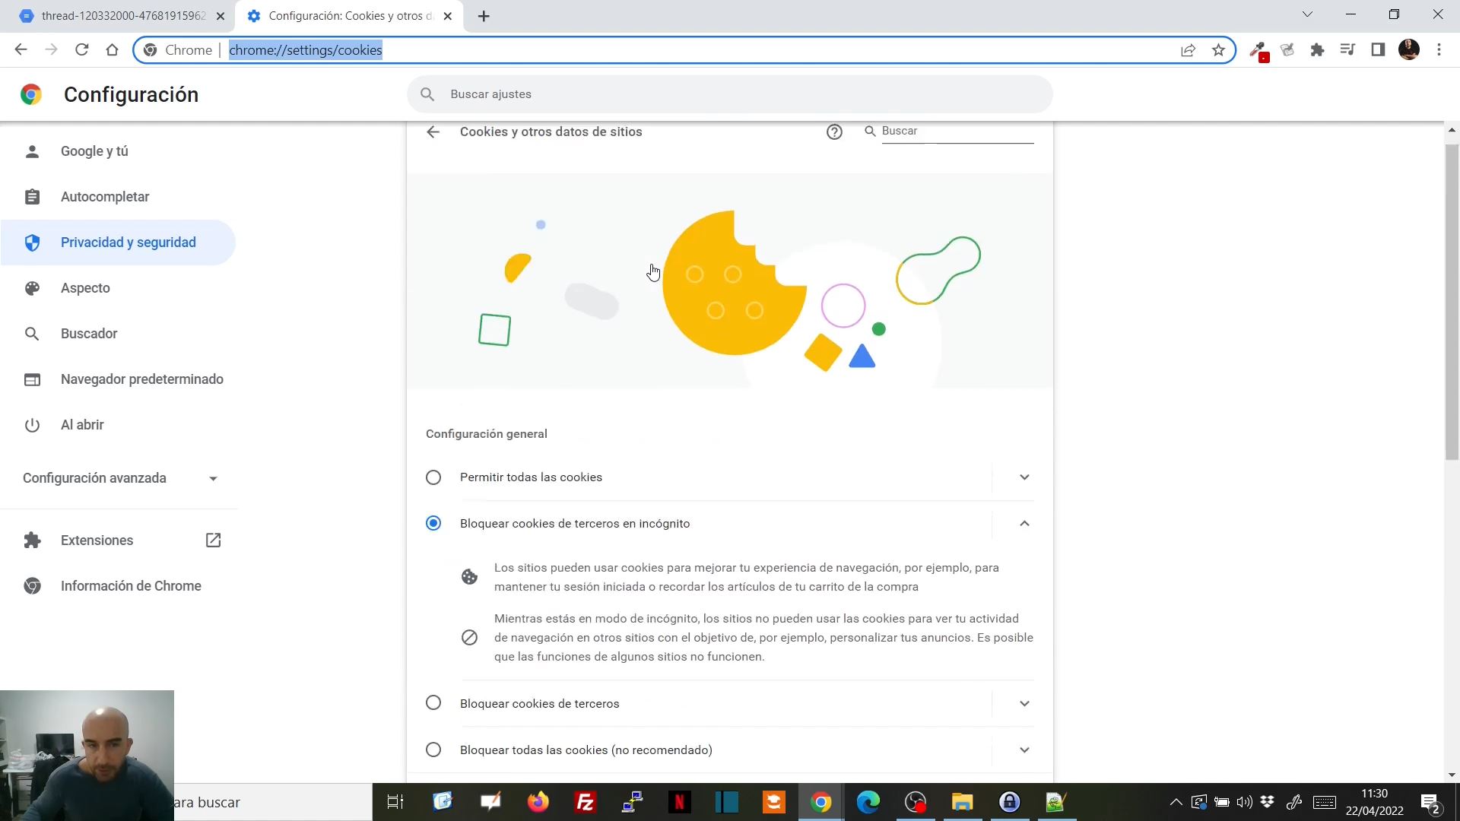
Task: Open the media controls icon in toolbar
Action: (x=1347, y=49)
